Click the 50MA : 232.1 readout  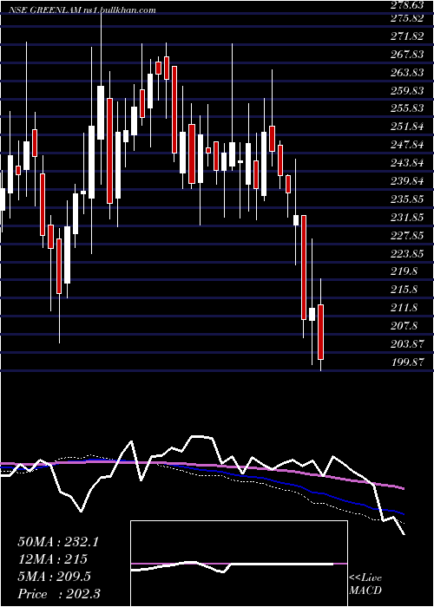coord(58,542)
